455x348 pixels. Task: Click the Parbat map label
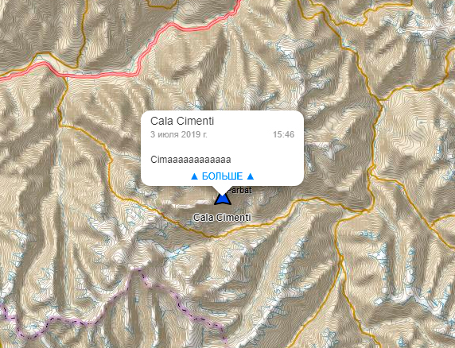click(239, 191)
